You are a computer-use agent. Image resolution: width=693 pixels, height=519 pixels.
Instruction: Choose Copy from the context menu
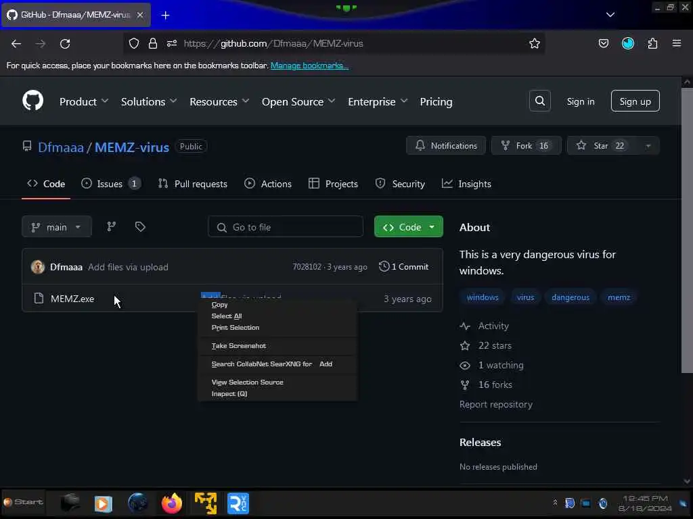tap(277, 305)
